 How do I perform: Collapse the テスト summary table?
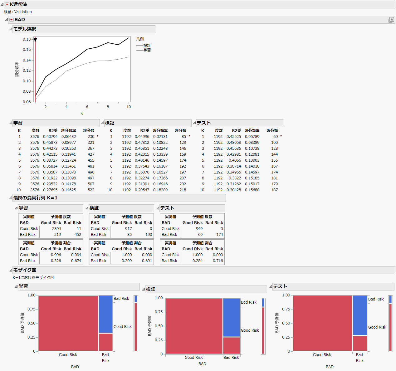point(194,123)
